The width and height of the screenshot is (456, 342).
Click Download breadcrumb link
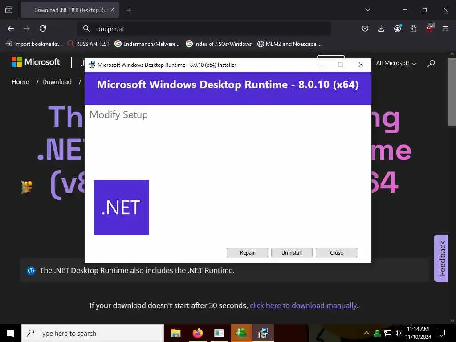(x=57, y=82)
